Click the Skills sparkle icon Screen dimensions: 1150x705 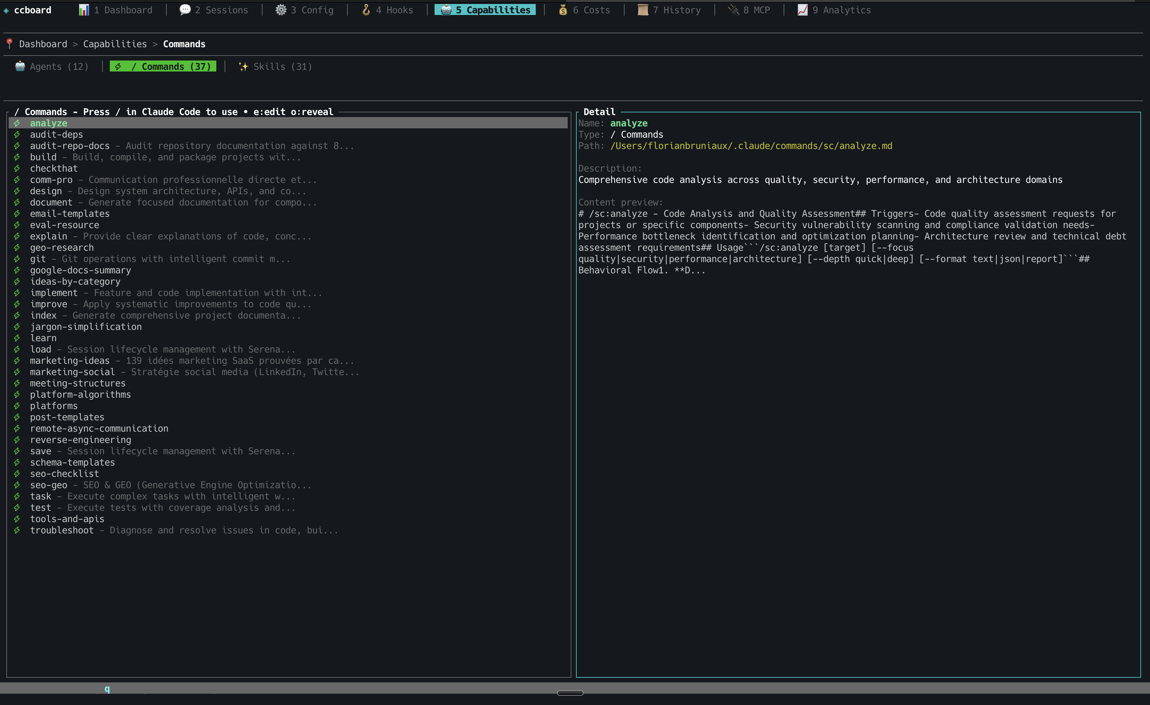(x=243, y=66)
